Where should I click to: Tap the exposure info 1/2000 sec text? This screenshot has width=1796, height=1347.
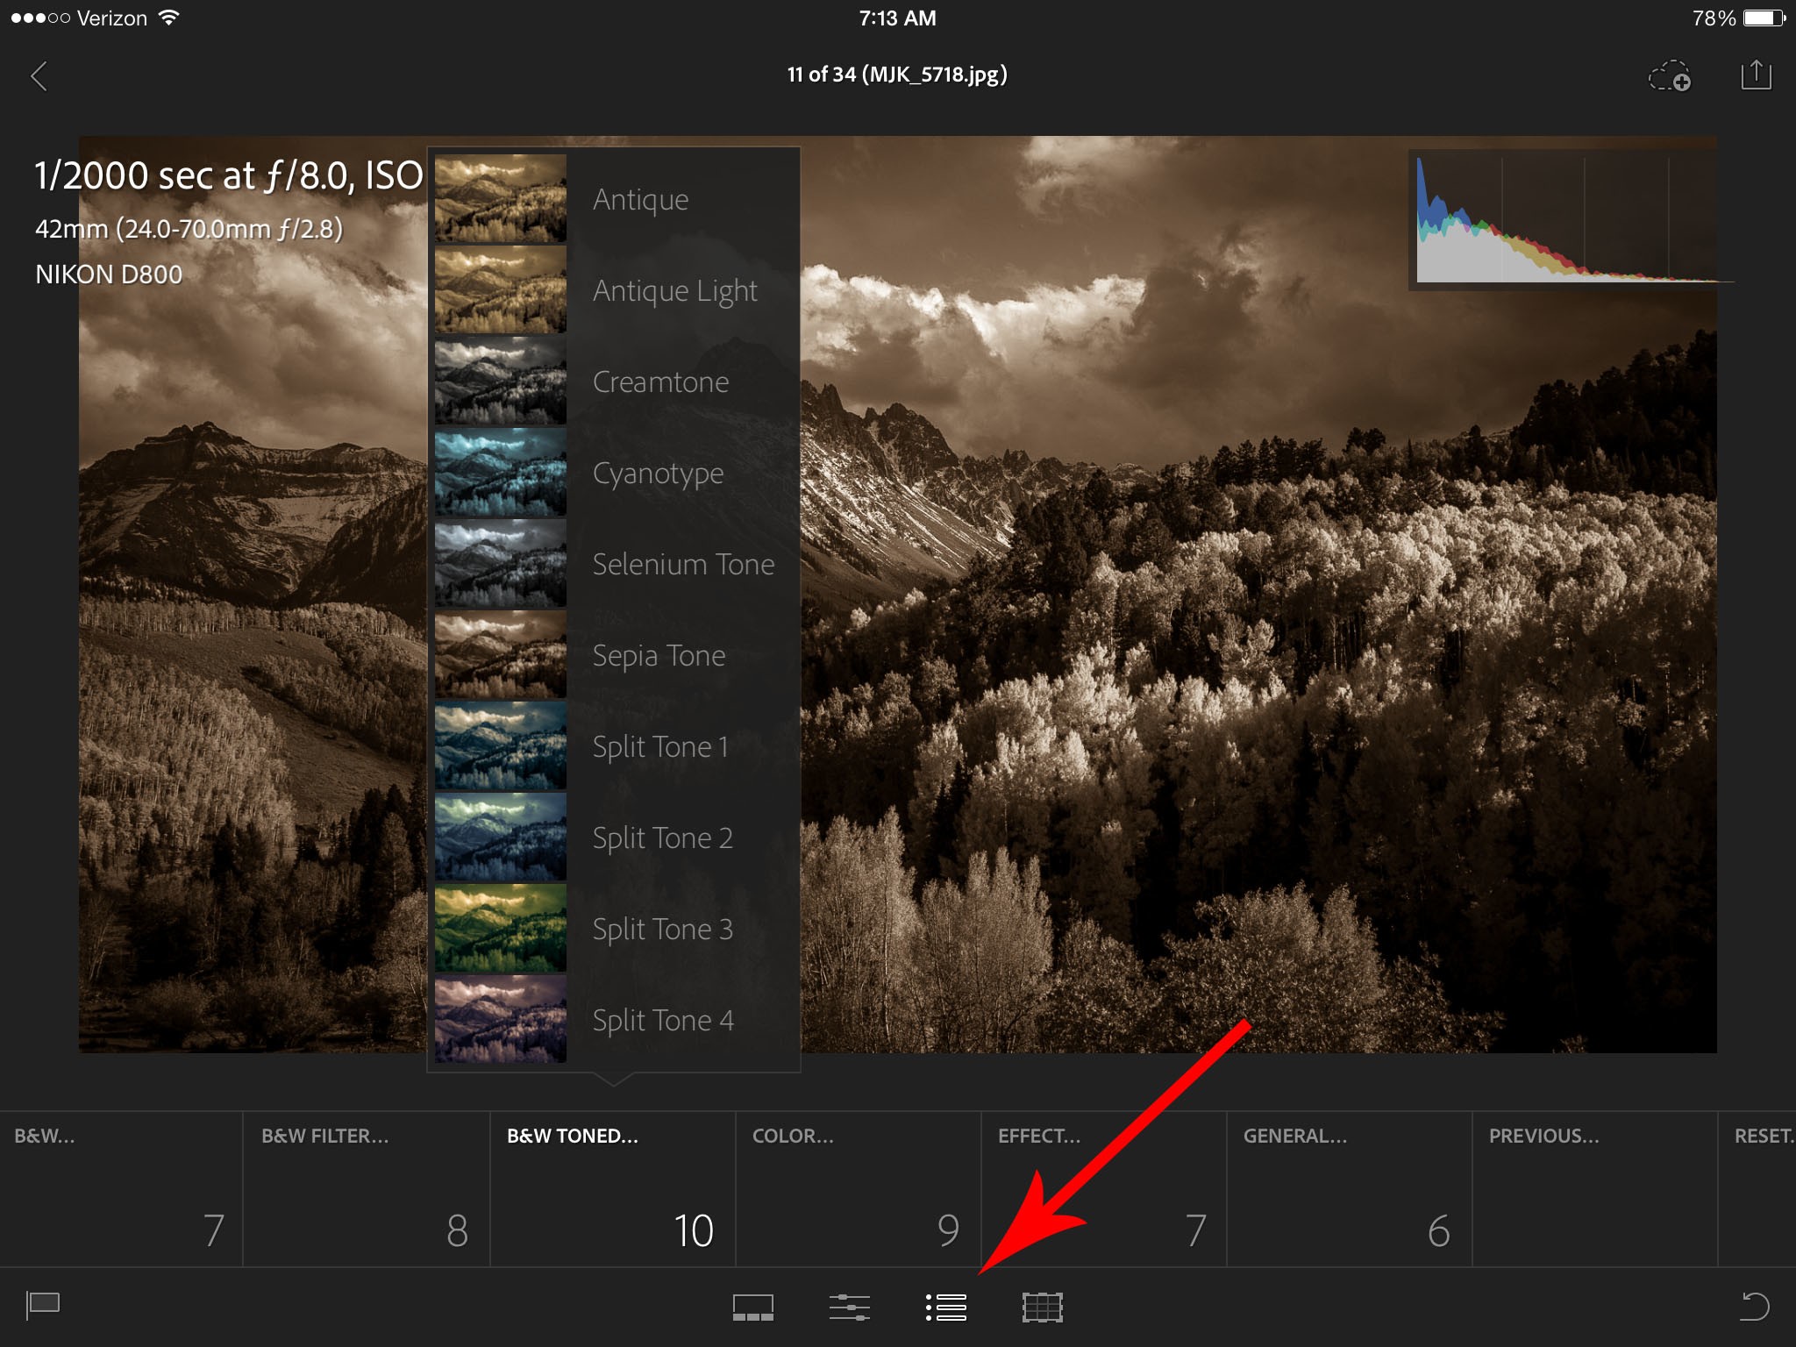click(229, 175)
